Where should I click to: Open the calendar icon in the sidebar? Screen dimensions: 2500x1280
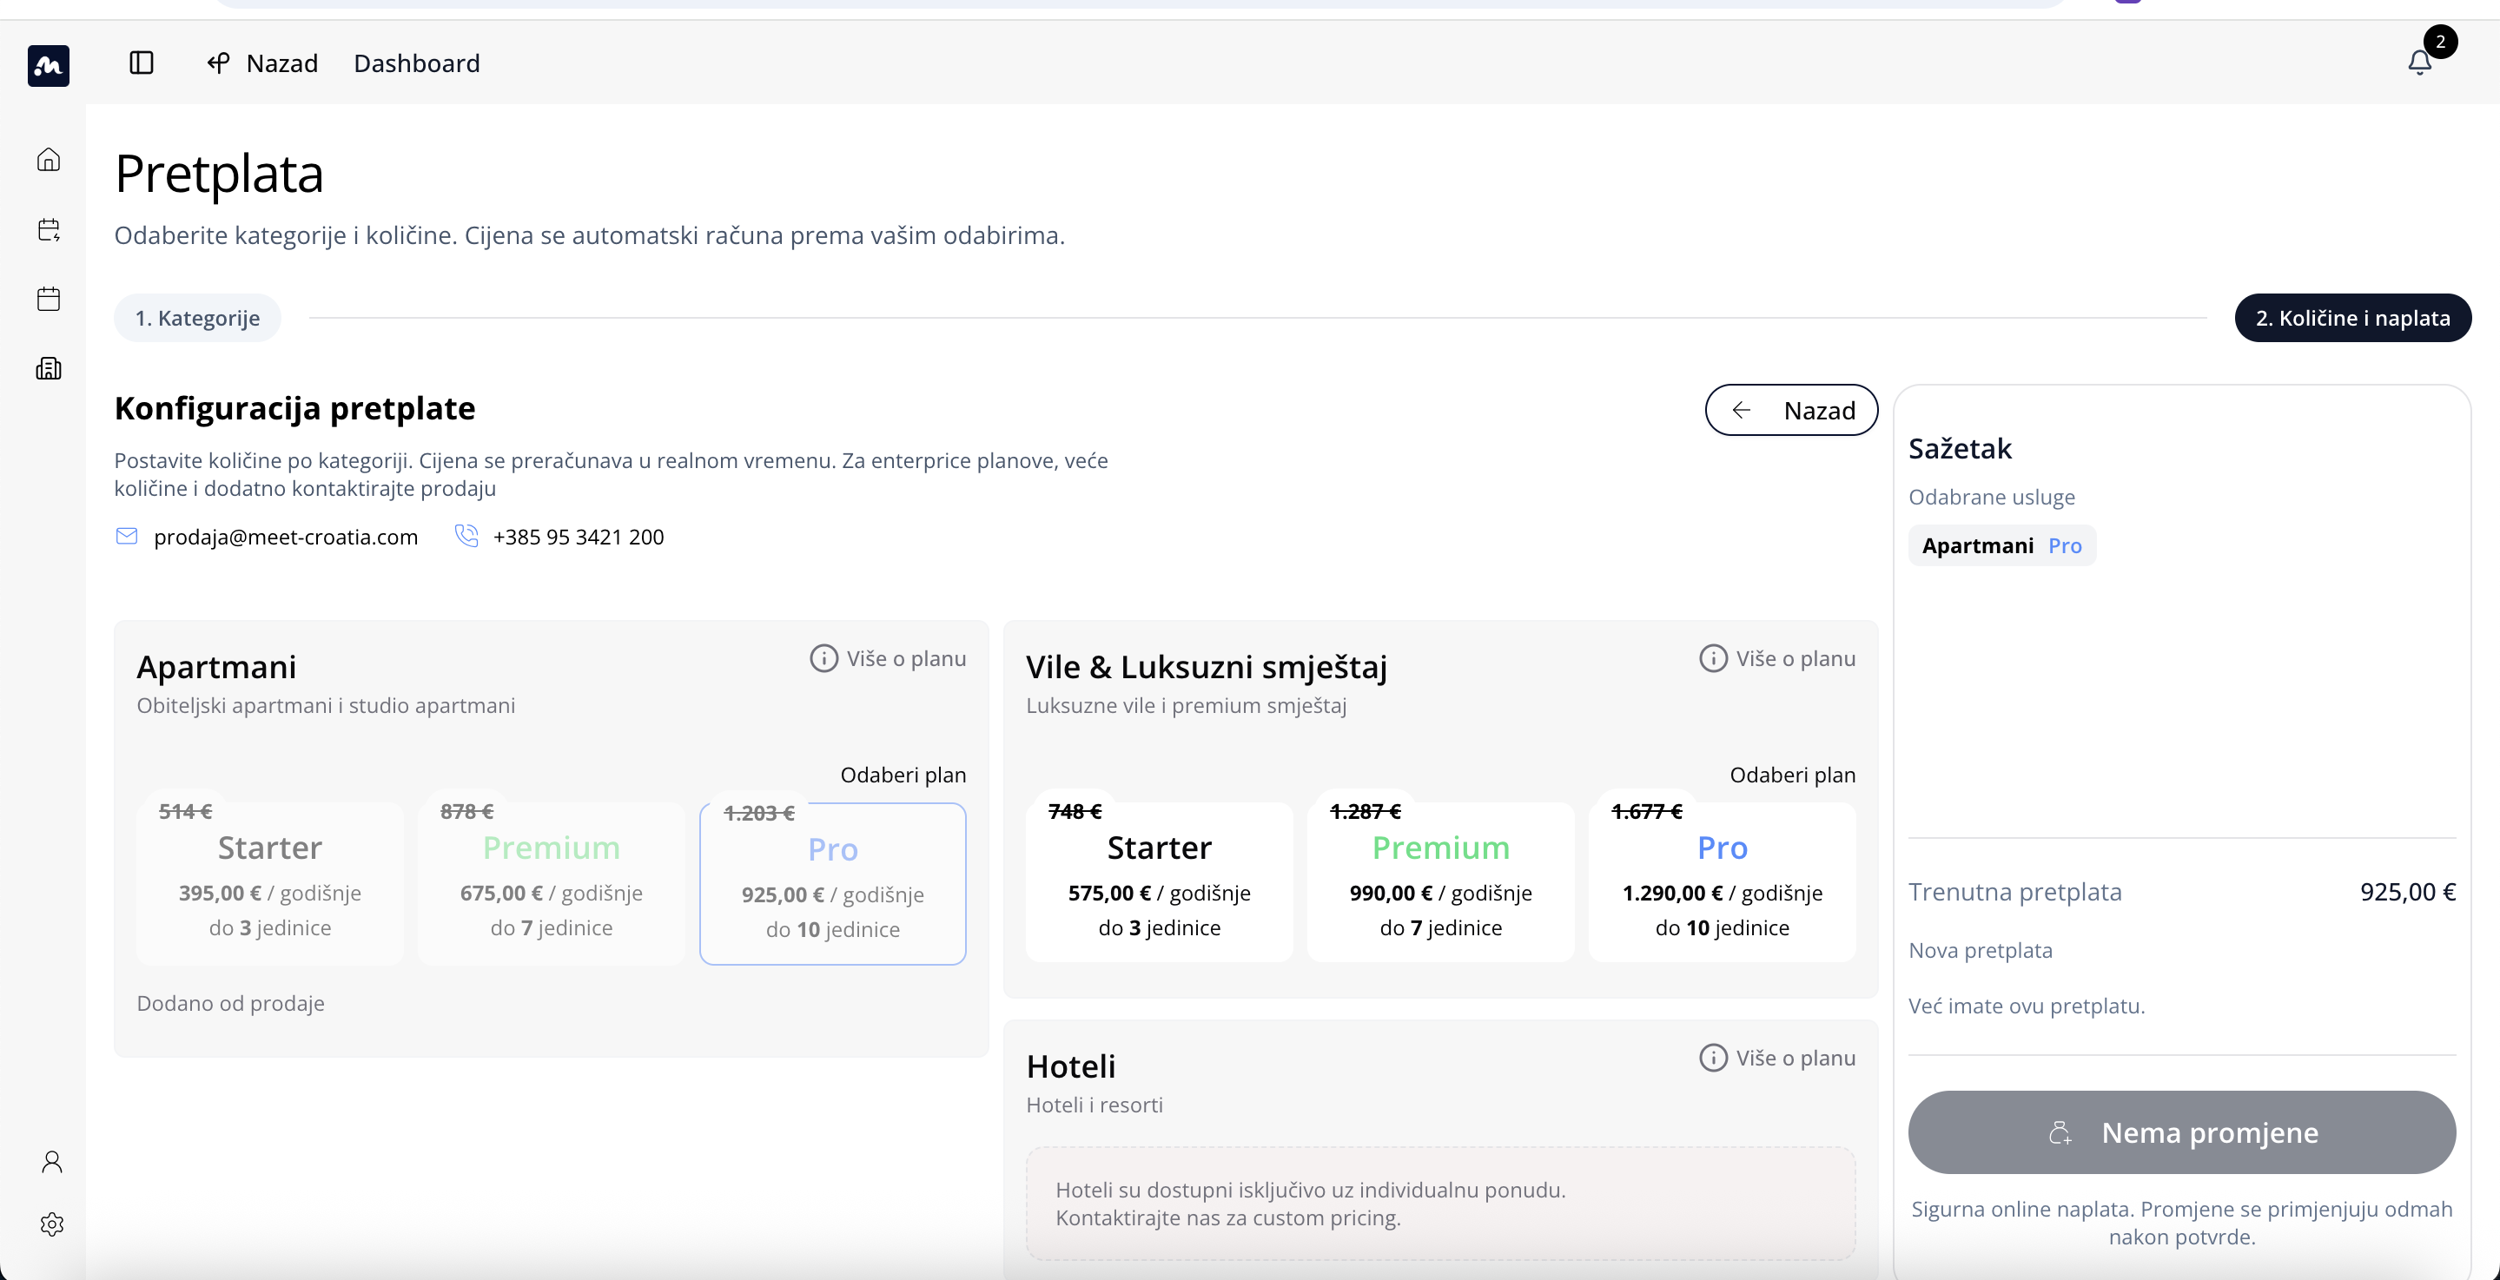(49, 299)
